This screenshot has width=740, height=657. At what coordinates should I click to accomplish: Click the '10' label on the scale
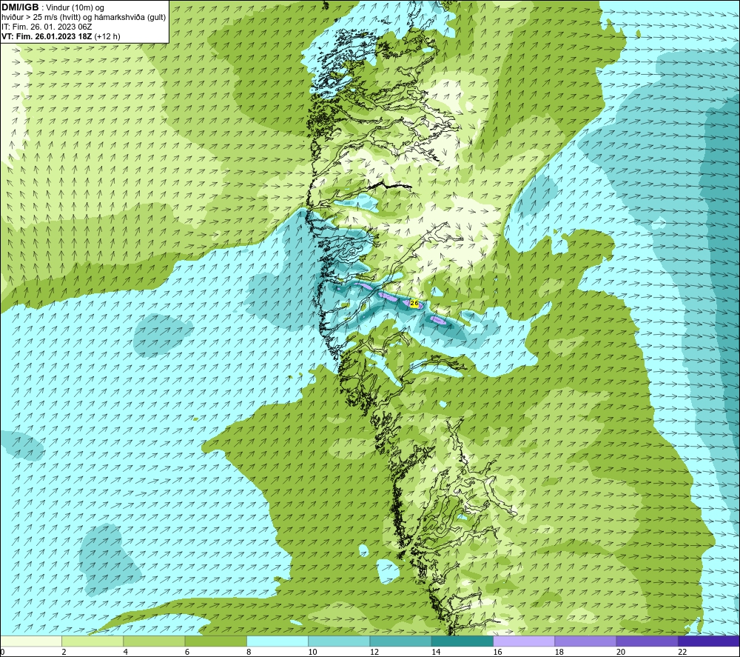pos(312,652)
